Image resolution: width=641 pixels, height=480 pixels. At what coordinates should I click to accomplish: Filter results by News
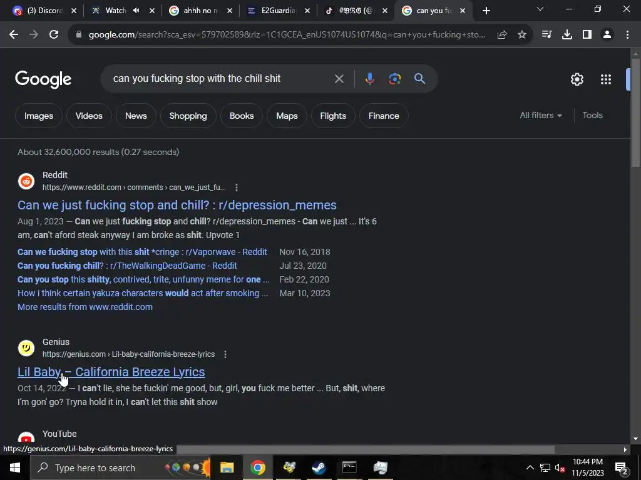pos(136,116)
